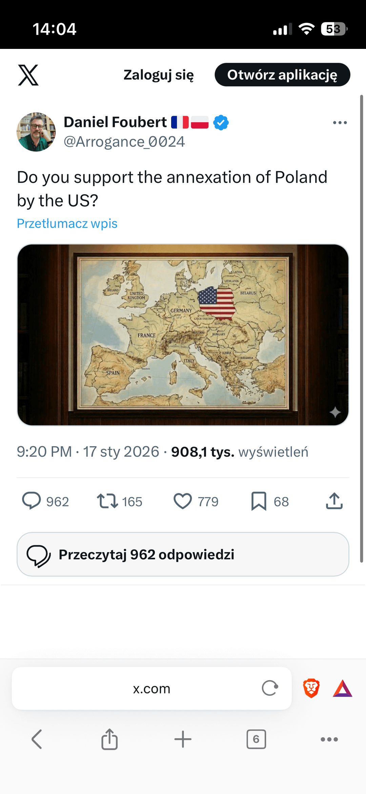Viewport: 366px width, 794px height.
Task: Click the Brave Rewards triangle icon
Action: [x=343, y=688]
